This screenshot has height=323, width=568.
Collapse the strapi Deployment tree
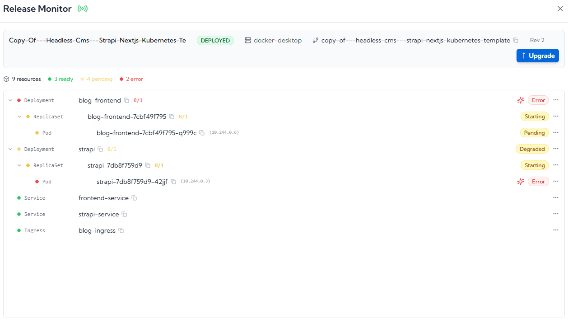coord(10,149)
